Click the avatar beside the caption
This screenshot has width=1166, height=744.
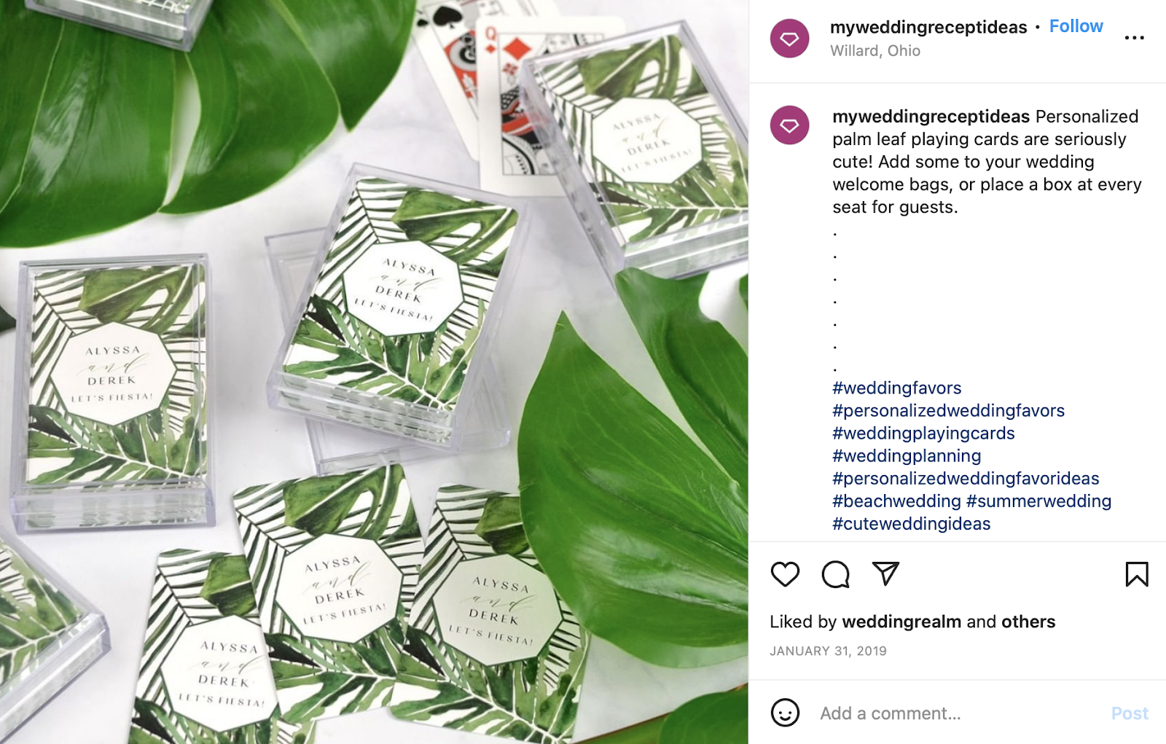(x=789, y=125)
